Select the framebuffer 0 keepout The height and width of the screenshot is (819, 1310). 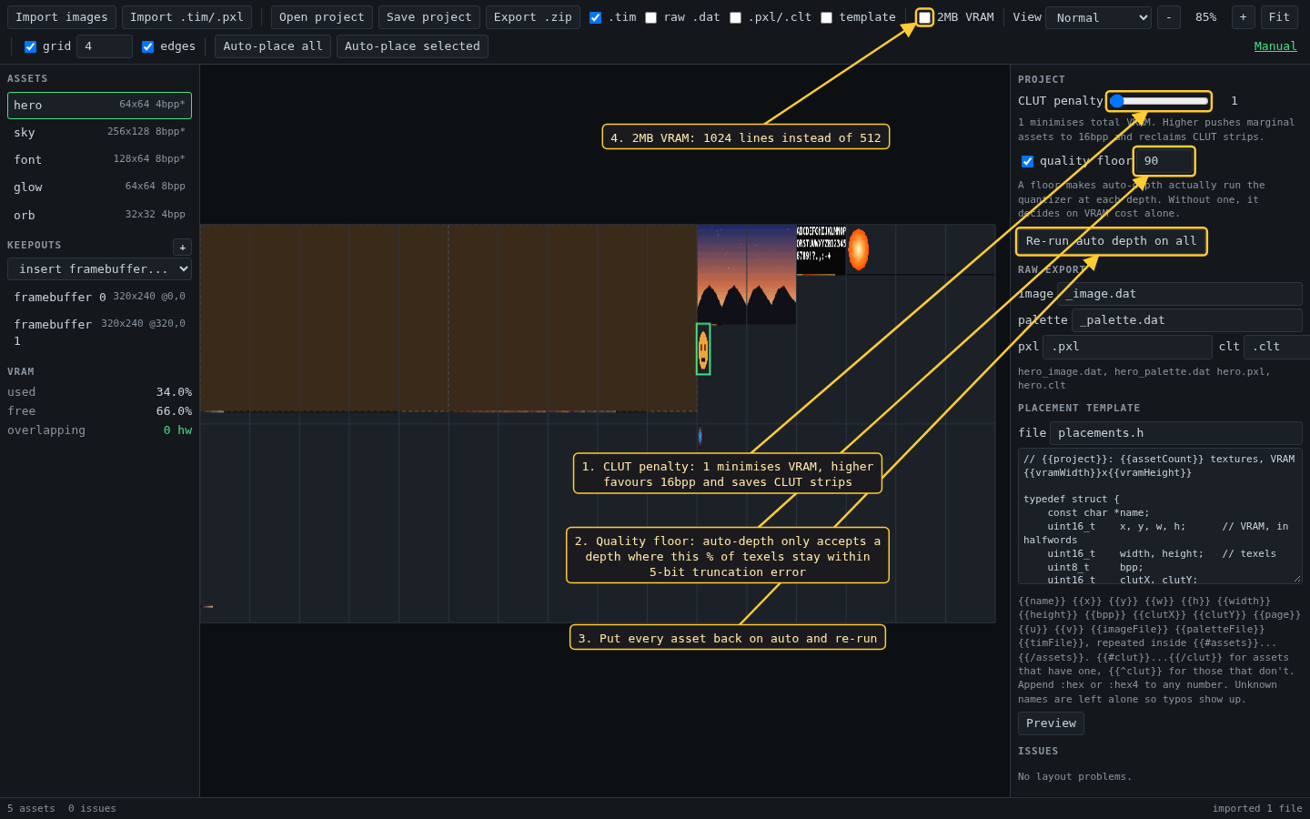99,298
